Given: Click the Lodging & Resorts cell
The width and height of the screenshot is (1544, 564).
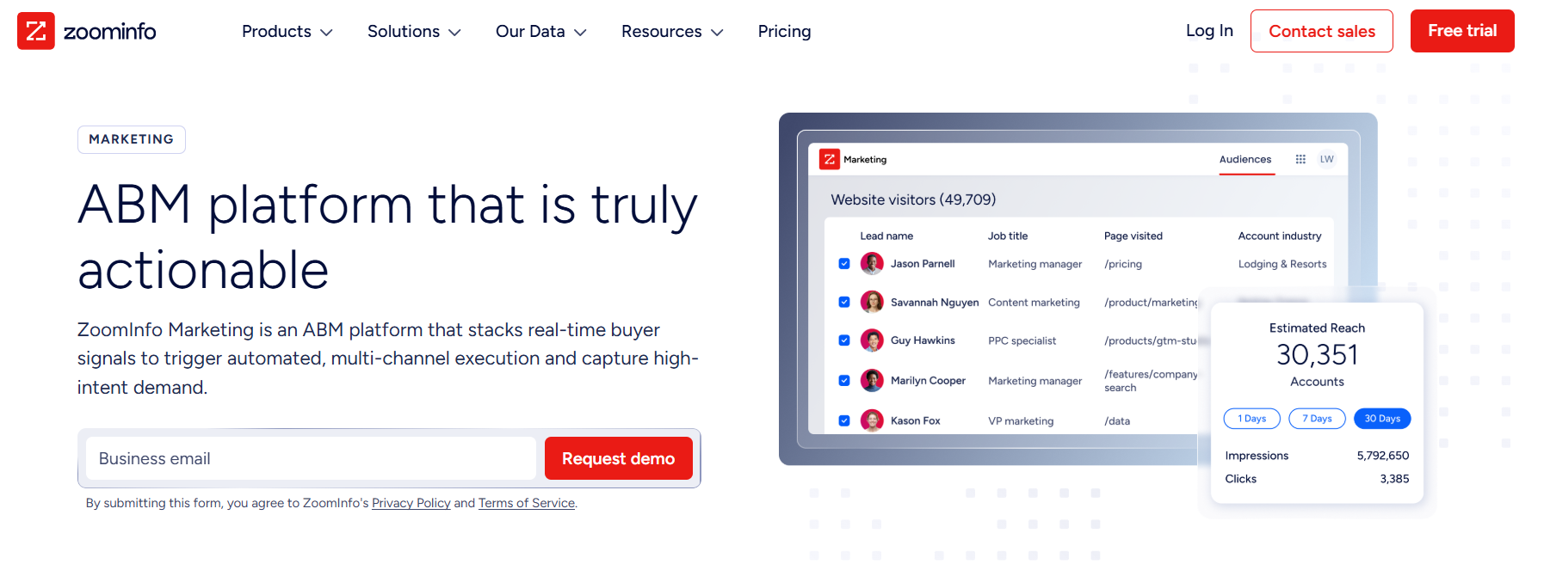Looking at the screenshot, I should (1282, 264).
